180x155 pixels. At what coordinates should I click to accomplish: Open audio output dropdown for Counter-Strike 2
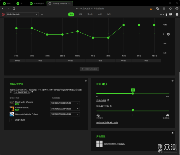point(65,109)
